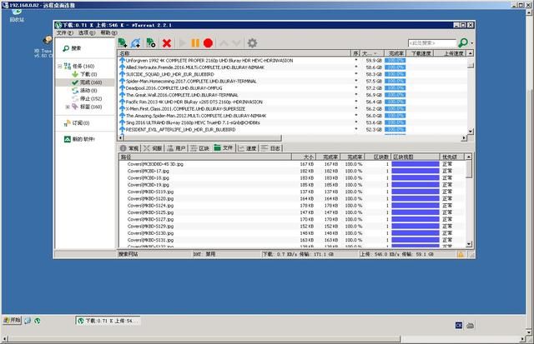
Task: Switch to the 常规 general tab
Action: coord(129,148)
